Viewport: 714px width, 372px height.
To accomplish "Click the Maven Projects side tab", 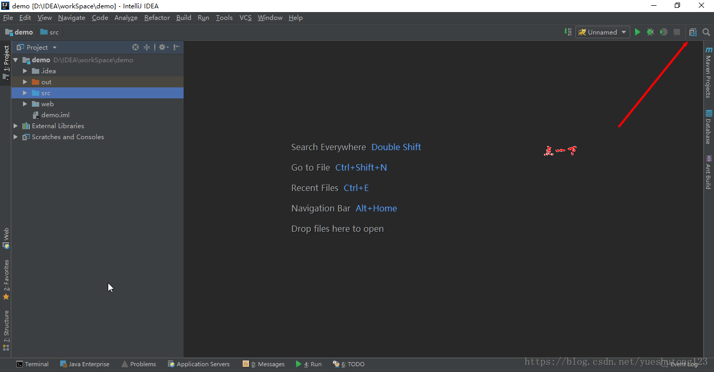I will (x=709, y=72).
